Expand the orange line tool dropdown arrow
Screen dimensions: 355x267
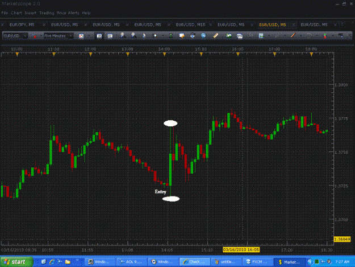tap(301, 36)
